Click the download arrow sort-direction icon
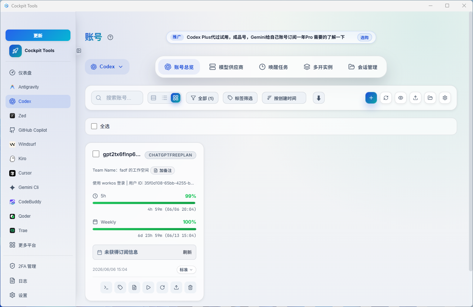 319,98
